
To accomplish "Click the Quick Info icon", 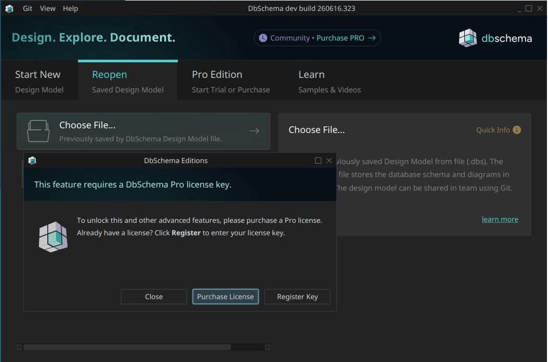I will coord(517,130).
